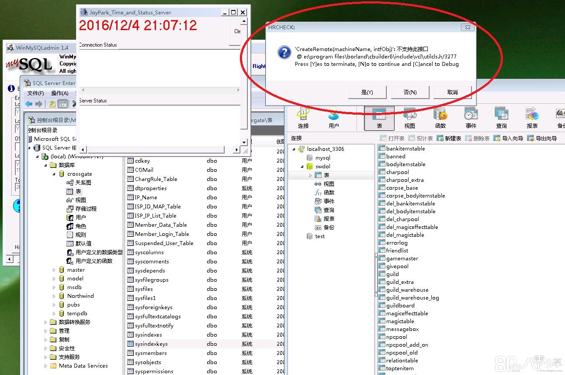Click 删除表 delete table in Navicat object toolbar
Viewport: 565px width, 375px height.
tap(477, 138)
